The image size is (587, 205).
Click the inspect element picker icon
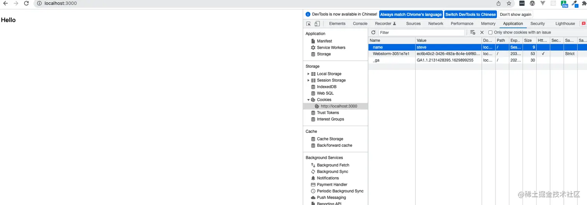pos(309,24)
